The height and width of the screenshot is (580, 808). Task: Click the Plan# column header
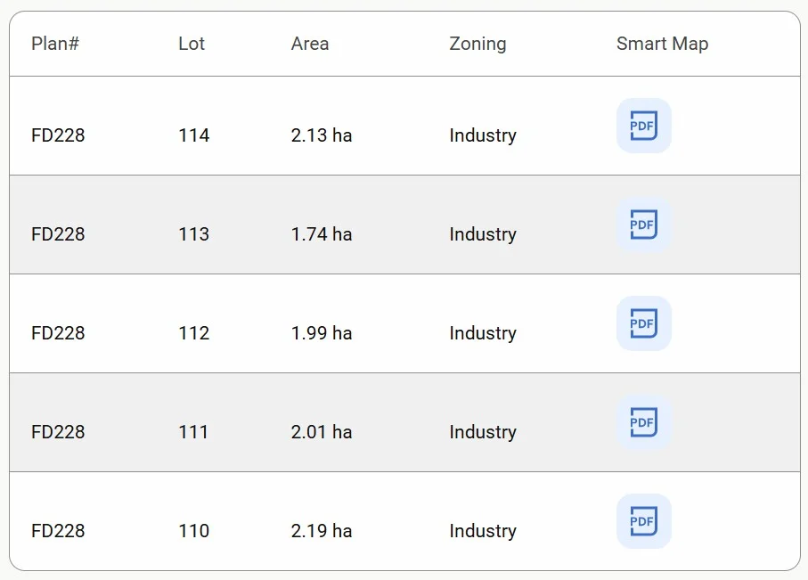(55, 44)
